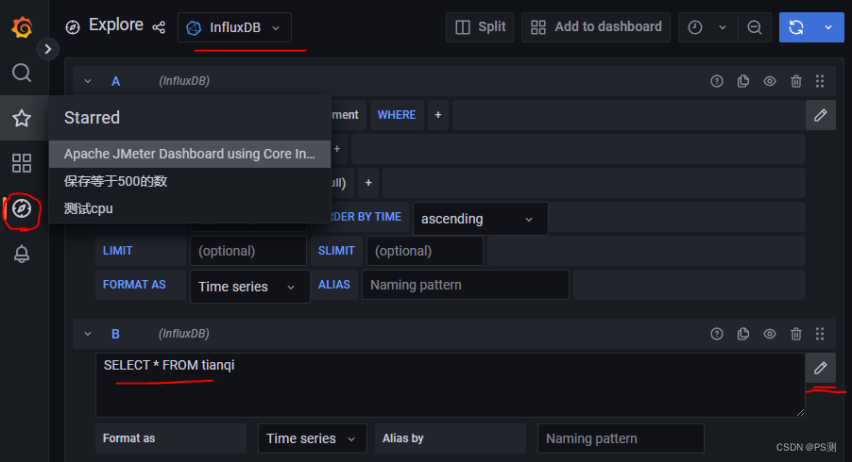Duplicate query B
The height and width of the screenshot is (462, 852).
pos(743,334)
